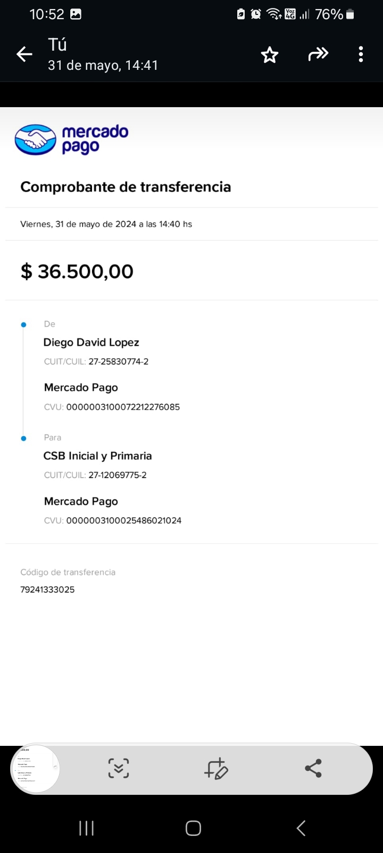Star this message as favorite

click(270, 54)
